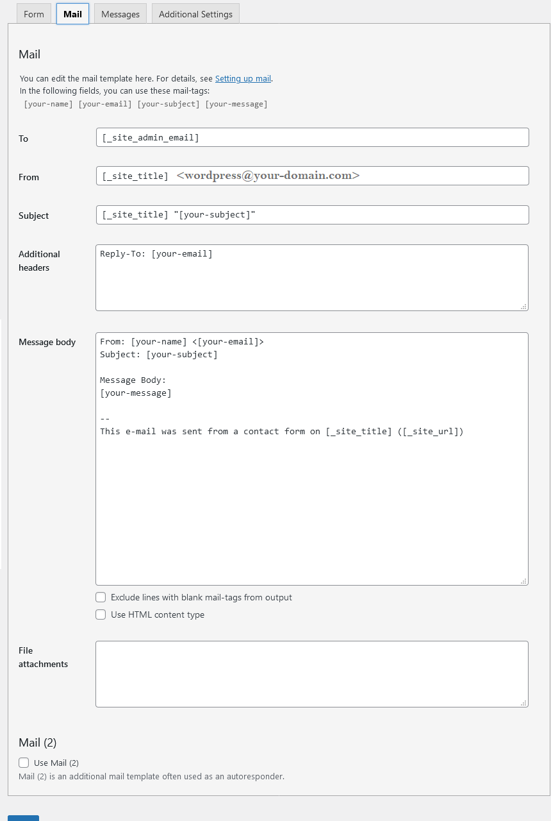Select the [your-name] mail-tag text
This screenshot has height=821, width=551.
(47, 103)
